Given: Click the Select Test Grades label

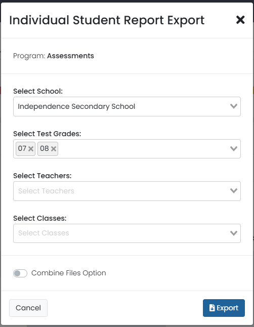Looking at the screenshot, I should pyautogui.click(x=47, y=134).
